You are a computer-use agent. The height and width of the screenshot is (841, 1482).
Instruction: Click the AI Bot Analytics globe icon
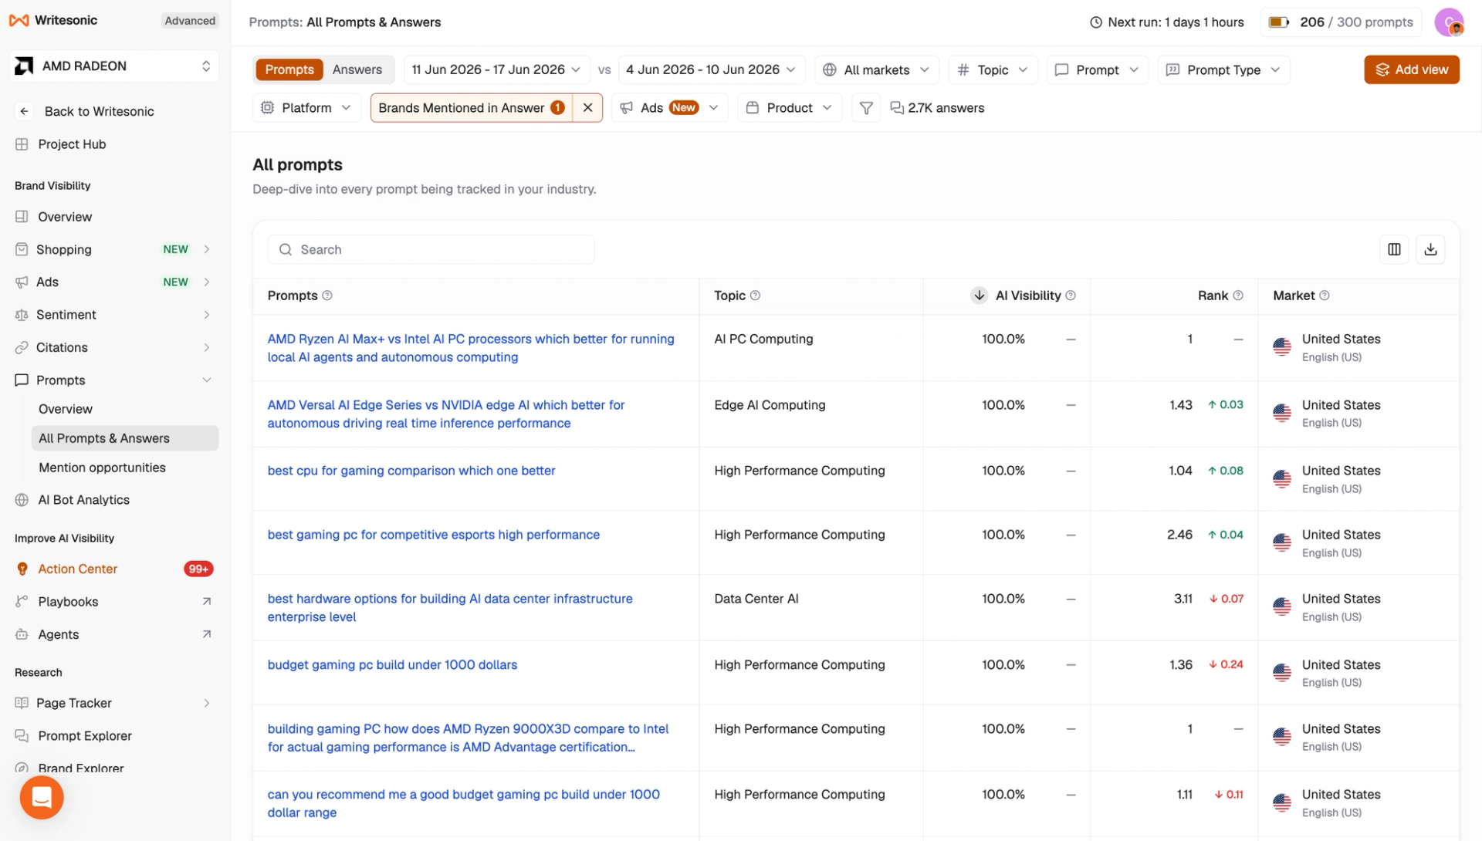click(22, 500)
